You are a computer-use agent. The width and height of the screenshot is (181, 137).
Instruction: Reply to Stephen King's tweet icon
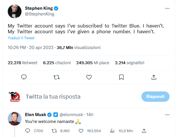pos(24,77)
